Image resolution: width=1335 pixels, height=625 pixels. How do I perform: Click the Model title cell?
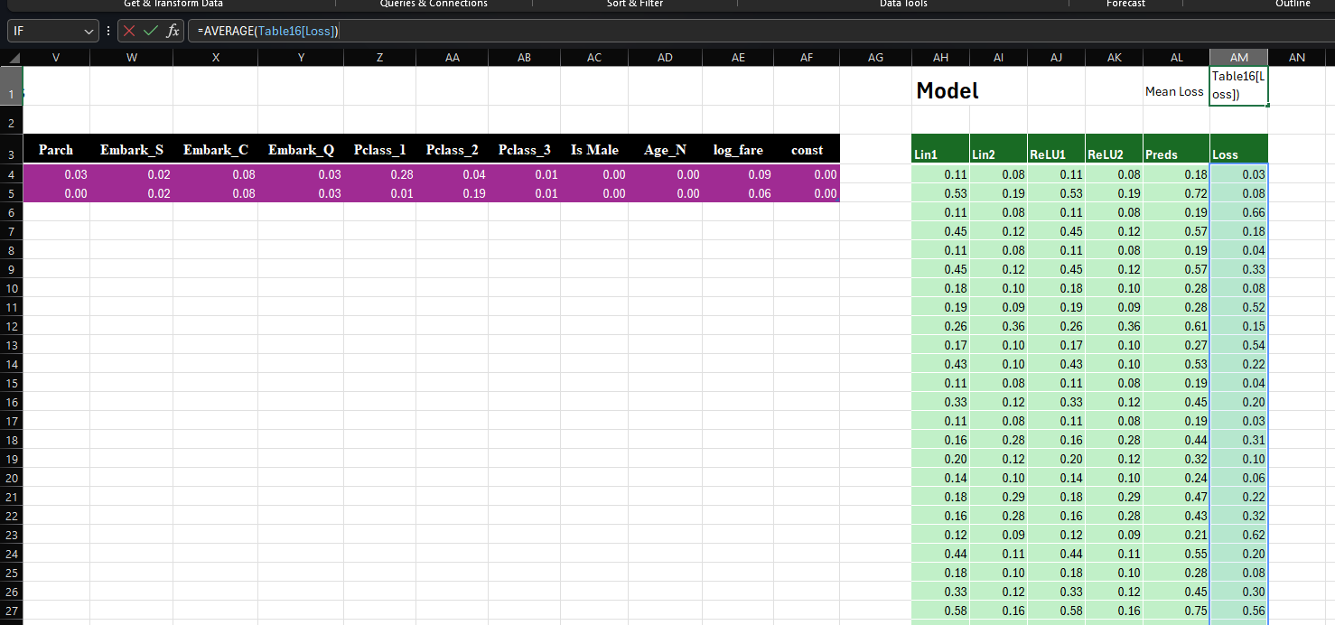947,90
